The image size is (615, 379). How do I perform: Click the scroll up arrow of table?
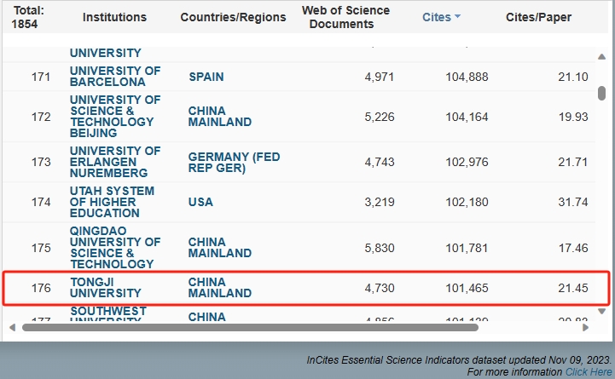(602, 57)
